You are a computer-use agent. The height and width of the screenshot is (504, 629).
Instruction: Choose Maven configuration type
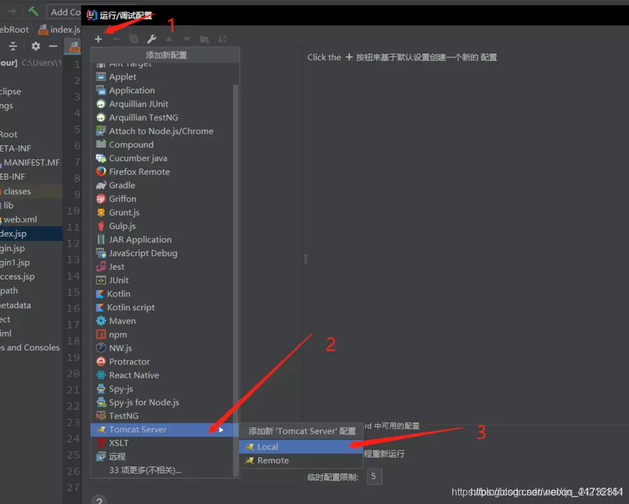[x=162, y=321]
